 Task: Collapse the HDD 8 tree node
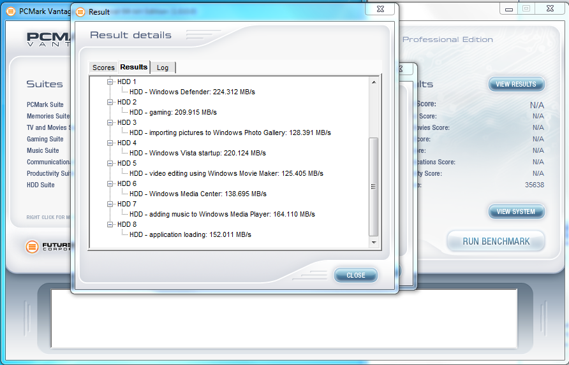tap(110, 225)
